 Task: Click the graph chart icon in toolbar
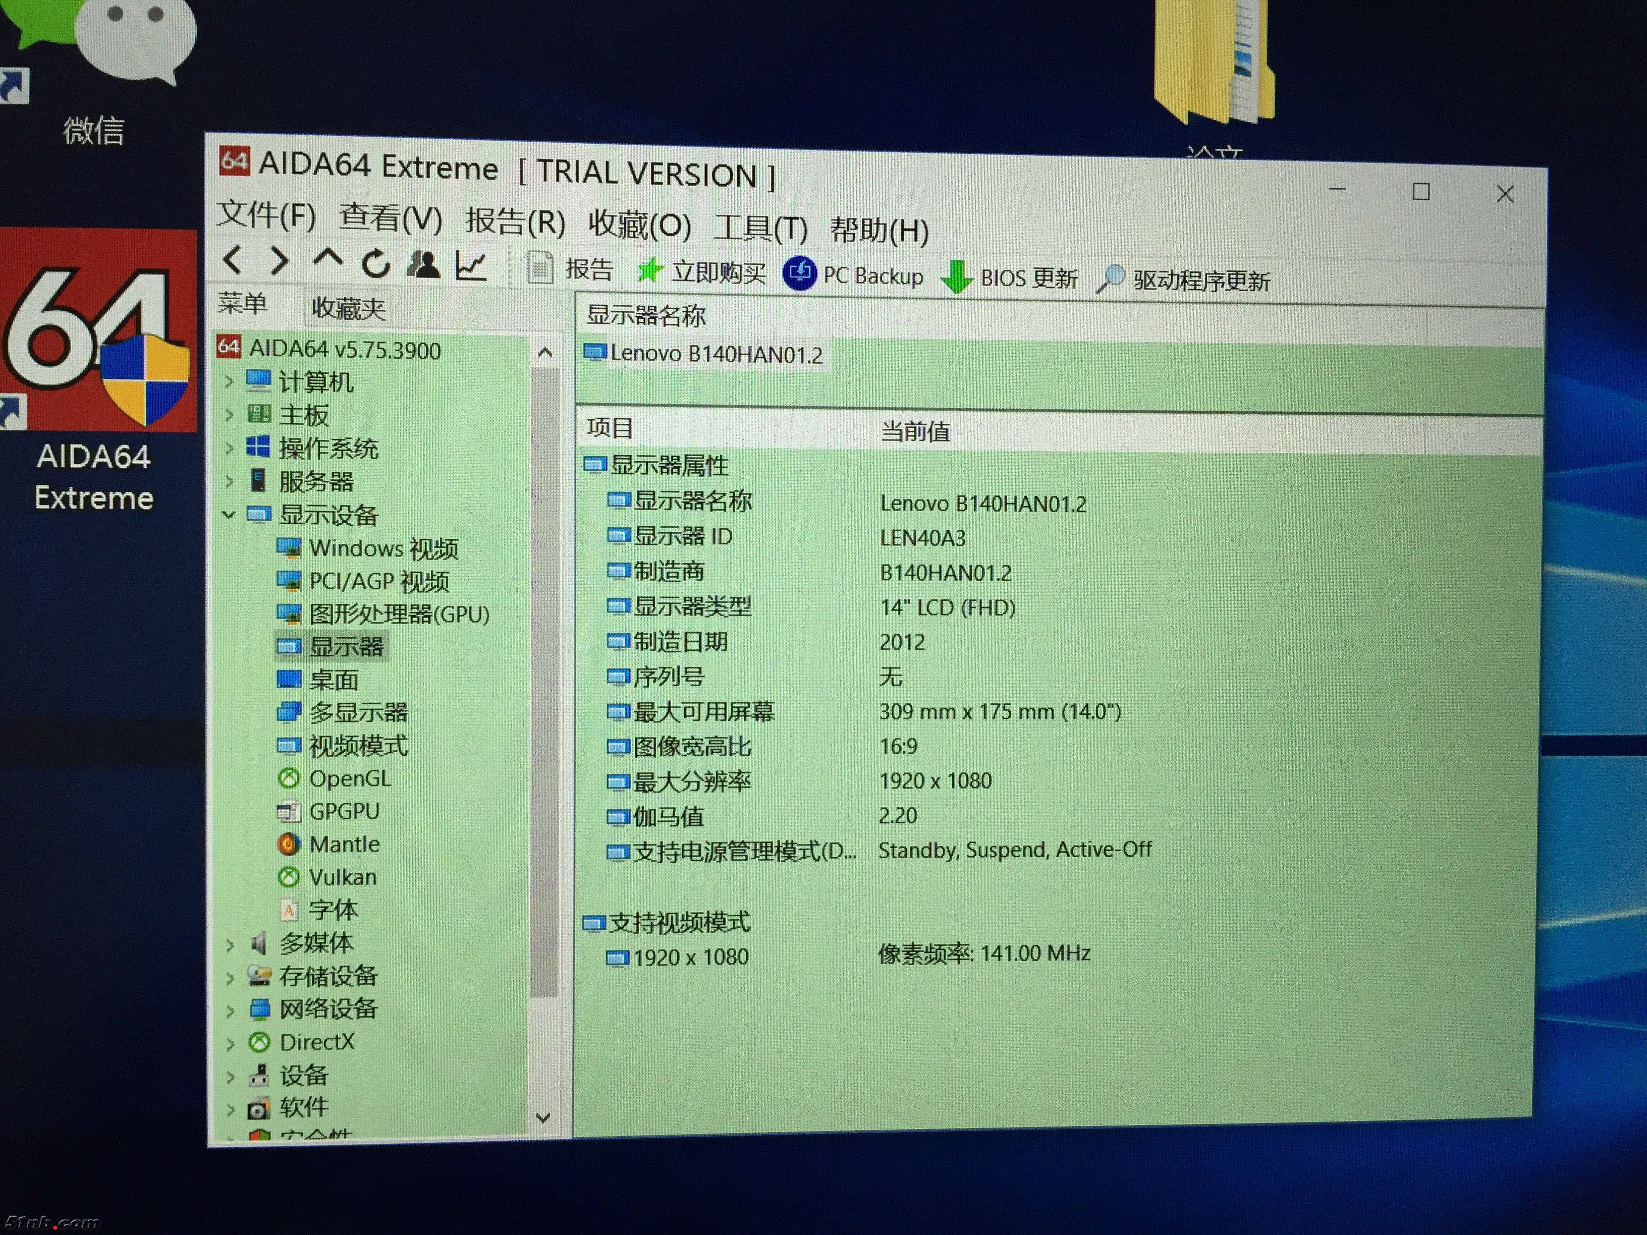coord(471,266)
